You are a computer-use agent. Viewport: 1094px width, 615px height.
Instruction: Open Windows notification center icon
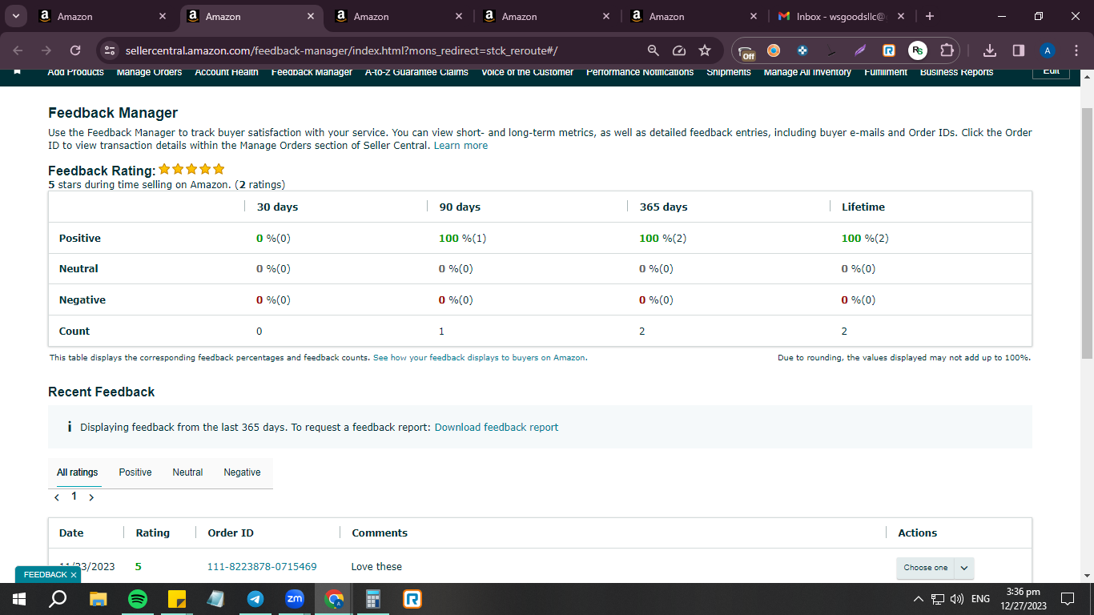tap(1068, 599)
